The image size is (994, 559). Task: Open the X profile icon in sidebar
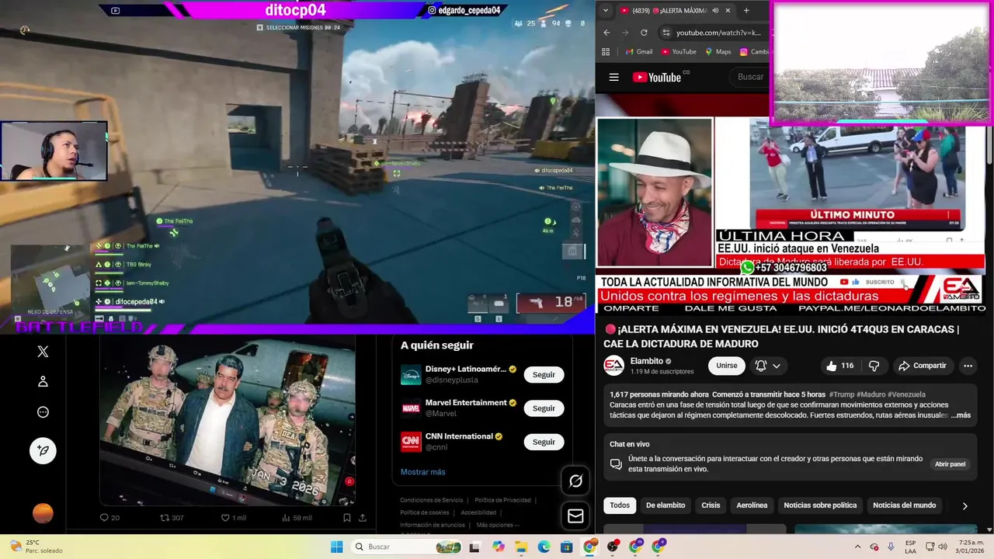click(x=43, y=381)
